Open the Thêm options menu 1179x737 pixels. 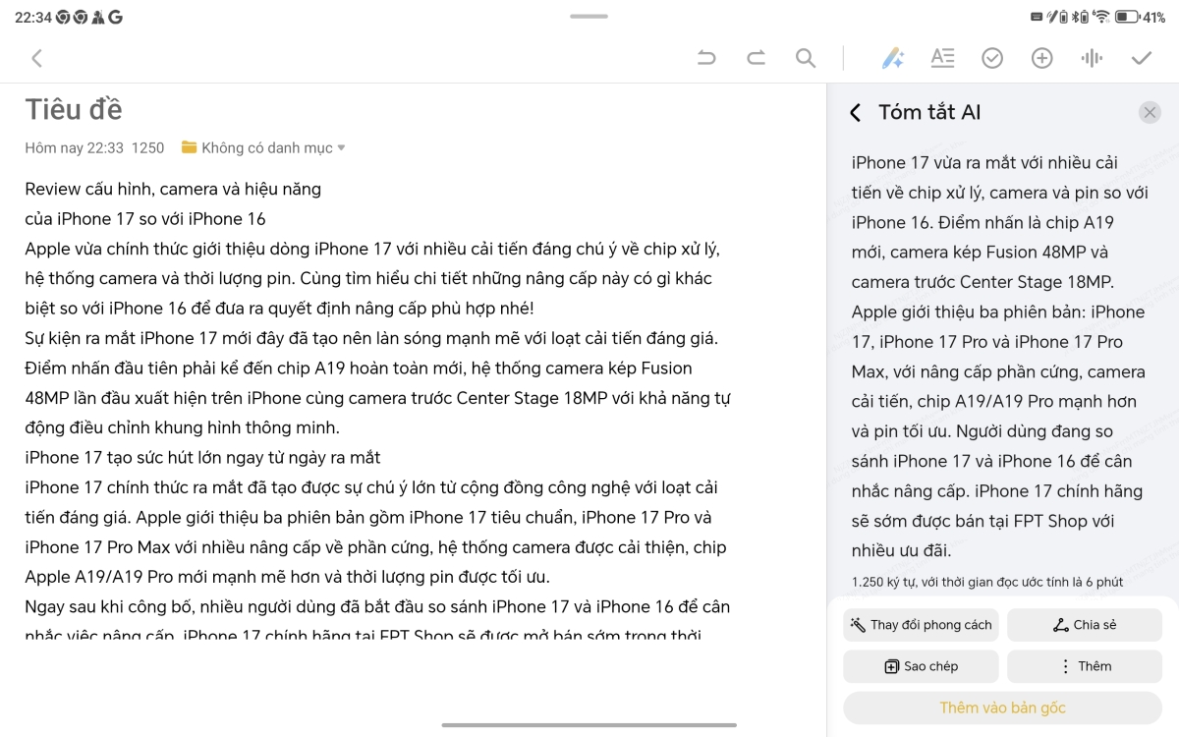[x=1085, y=666]
